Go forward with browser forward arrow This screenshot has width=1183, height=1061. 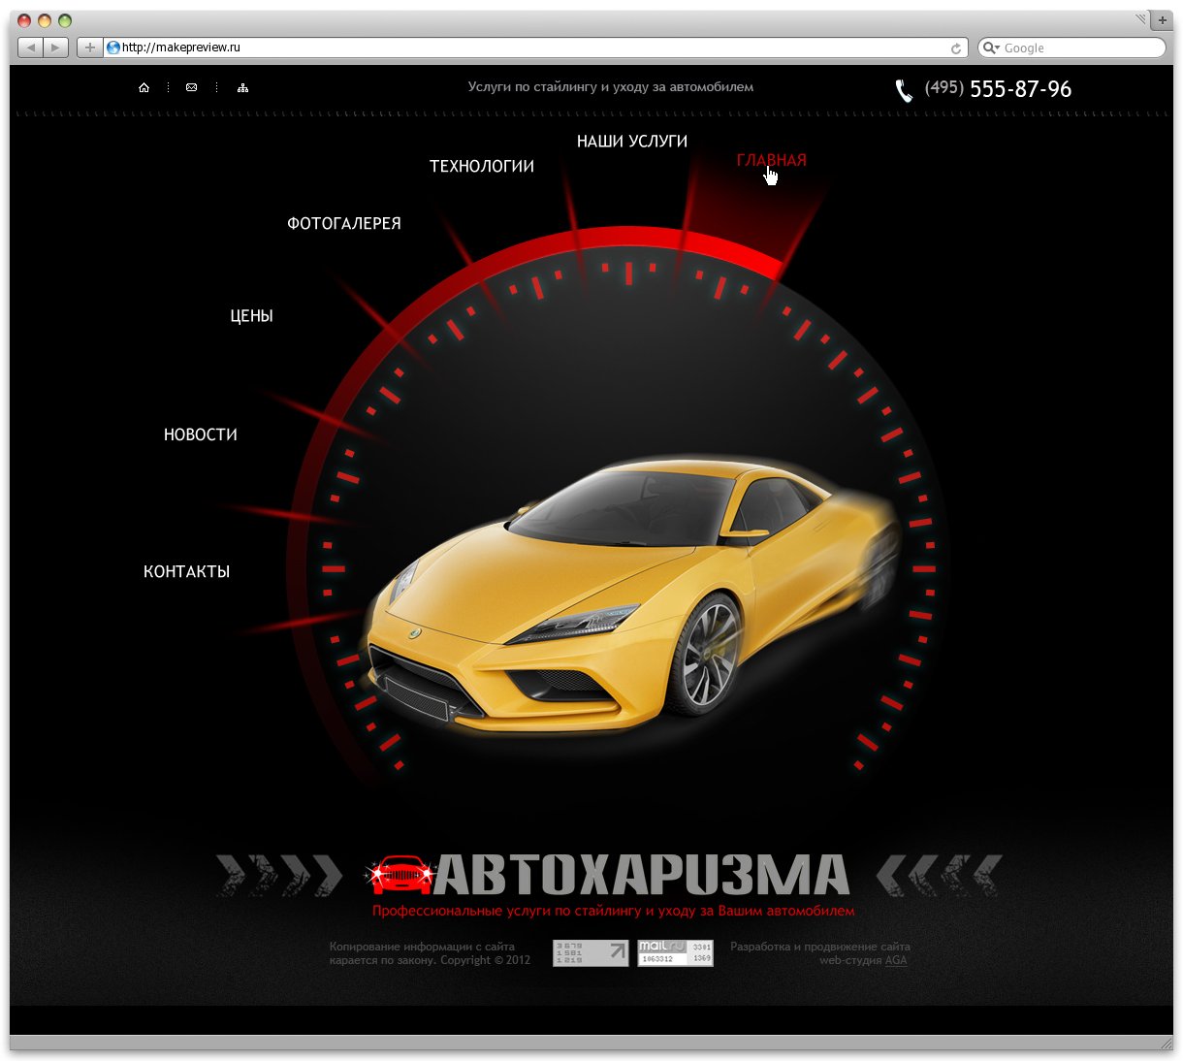[x=56, y=47]
